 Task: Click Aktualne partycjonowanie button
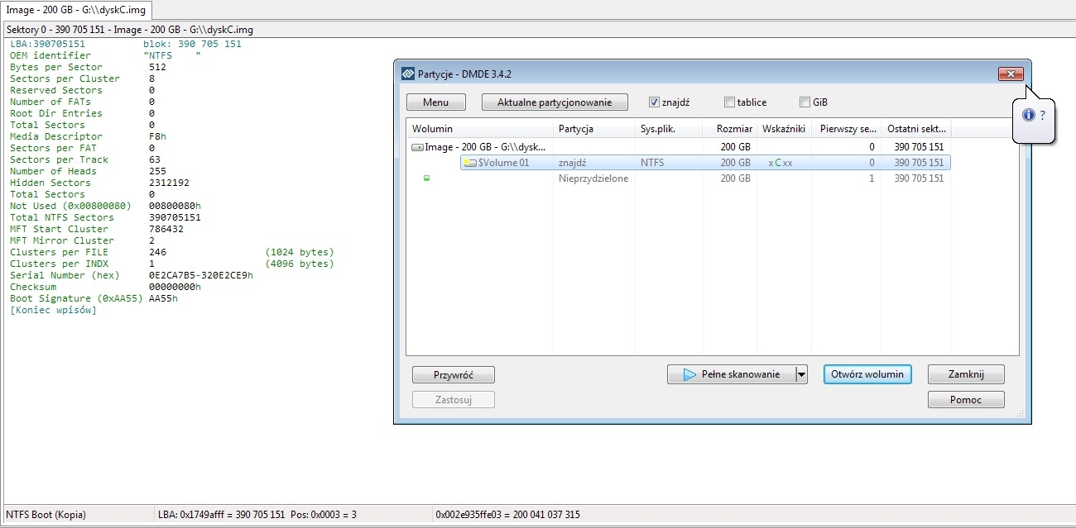pyautogui.click(x=555, y=102)
